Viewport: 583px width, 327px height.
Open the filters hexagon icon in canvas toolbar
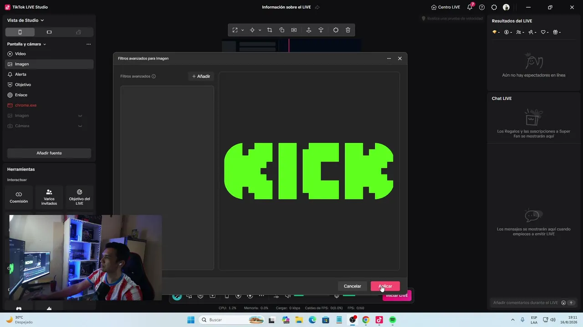pyautogui.click(x=336, y=30)
